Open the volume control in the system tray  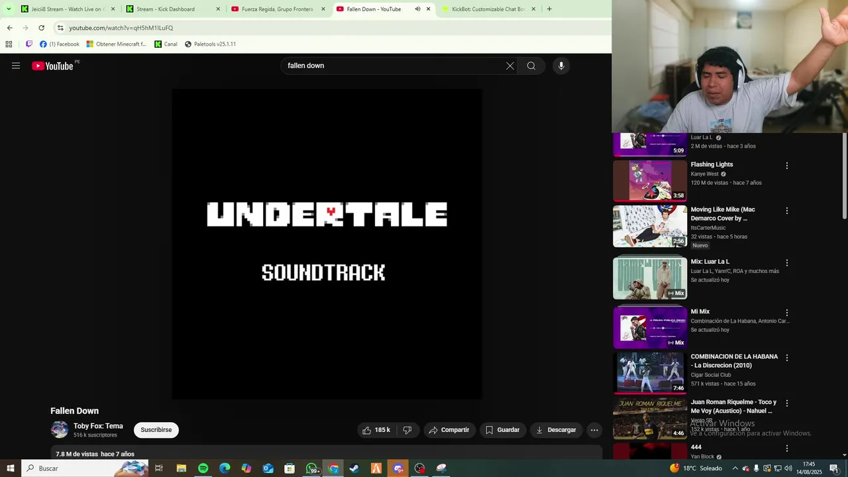click(x=788, y=468)
